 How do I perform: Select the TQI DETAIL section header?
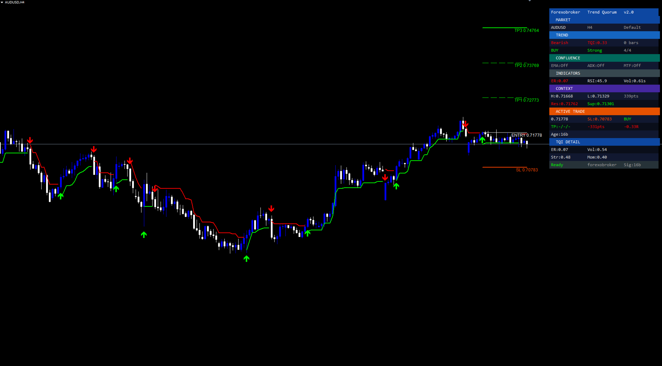[604, 142]
